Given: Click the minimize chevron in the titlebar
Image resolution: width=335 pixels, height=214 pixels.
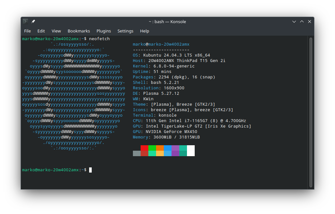Looking at the screenshot, I should tap(294, 21).
